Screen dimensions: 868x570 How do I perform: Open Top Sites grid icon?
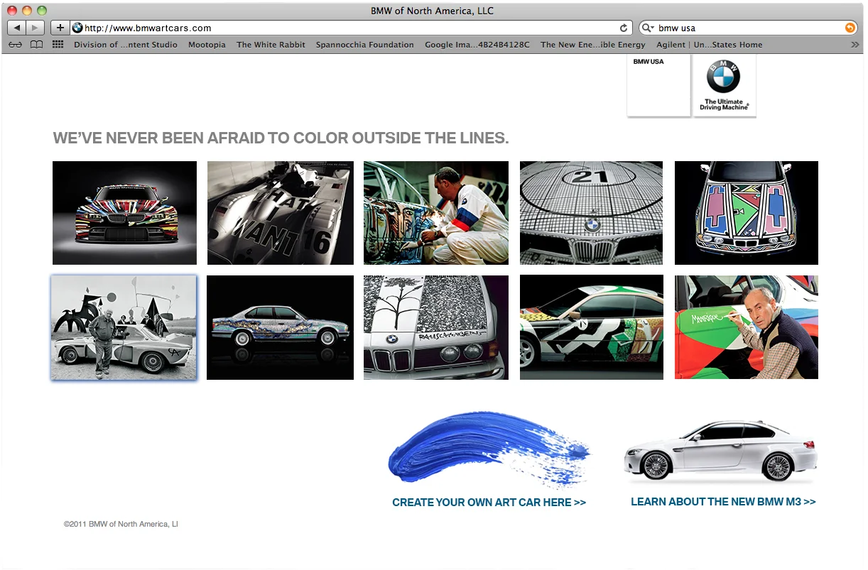coord(58,45)
